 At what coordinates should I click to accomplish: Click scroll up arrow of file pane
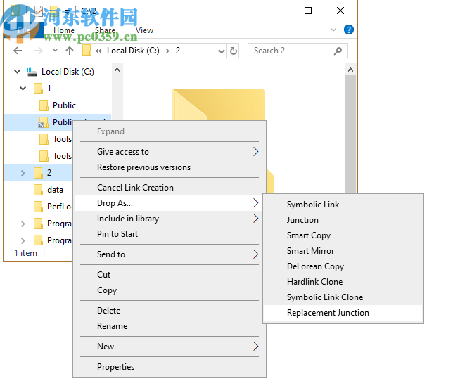pyautogui.click(x=350, y=70)
